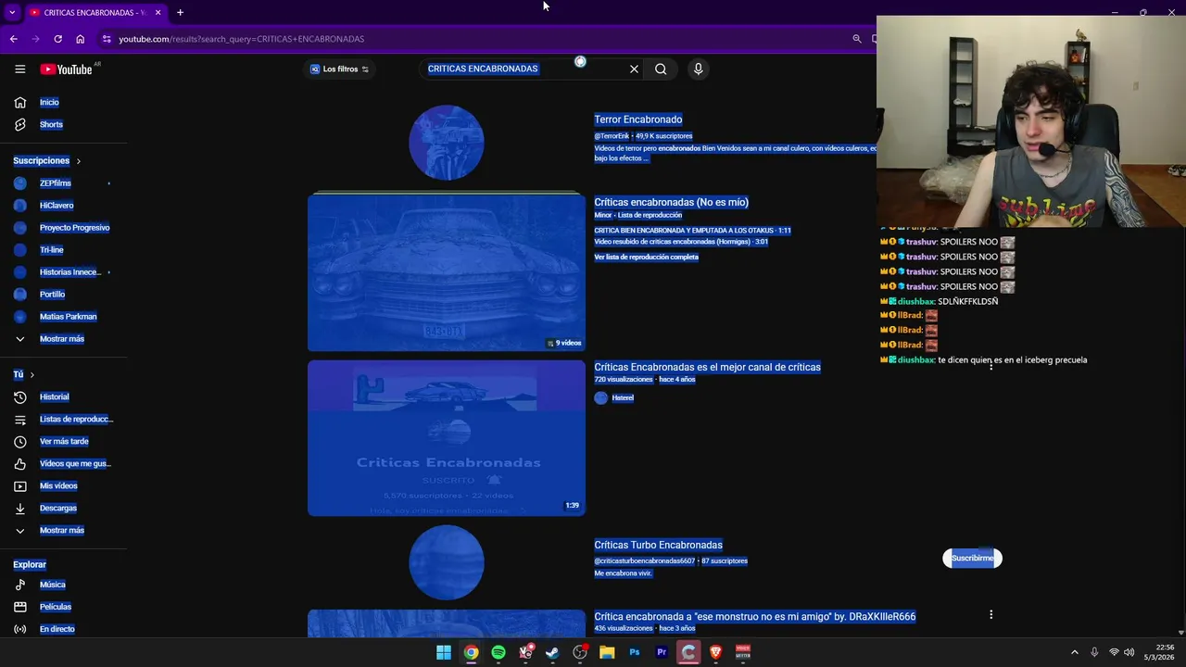Screen dimensions: 1186x667
Task: Open a new browser tab
Action: pos(180,12)
